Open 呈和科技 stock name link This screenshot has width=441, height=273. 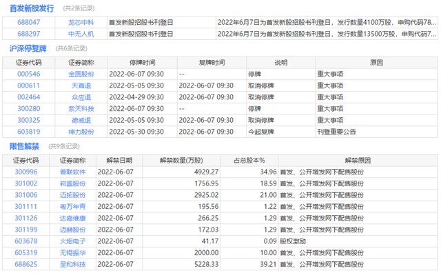point(72,265)
